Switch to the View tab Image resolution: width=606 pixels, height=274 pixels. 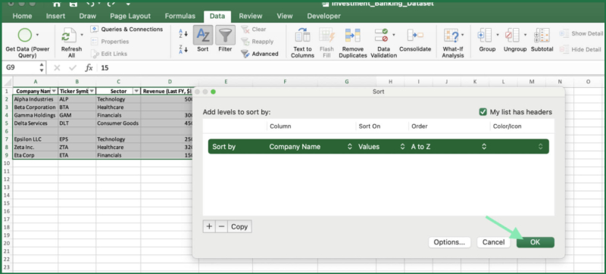click(x=285, y=16)
